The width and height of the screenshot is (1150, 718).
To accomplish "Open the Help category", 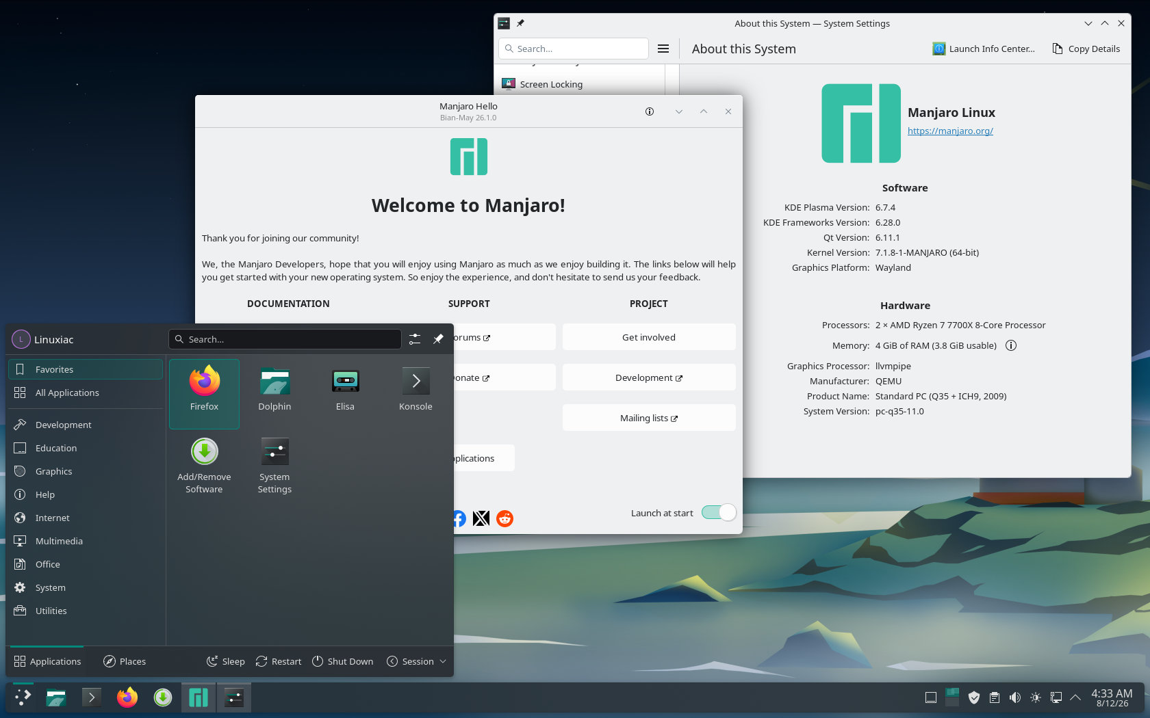I will pos(86,494).
